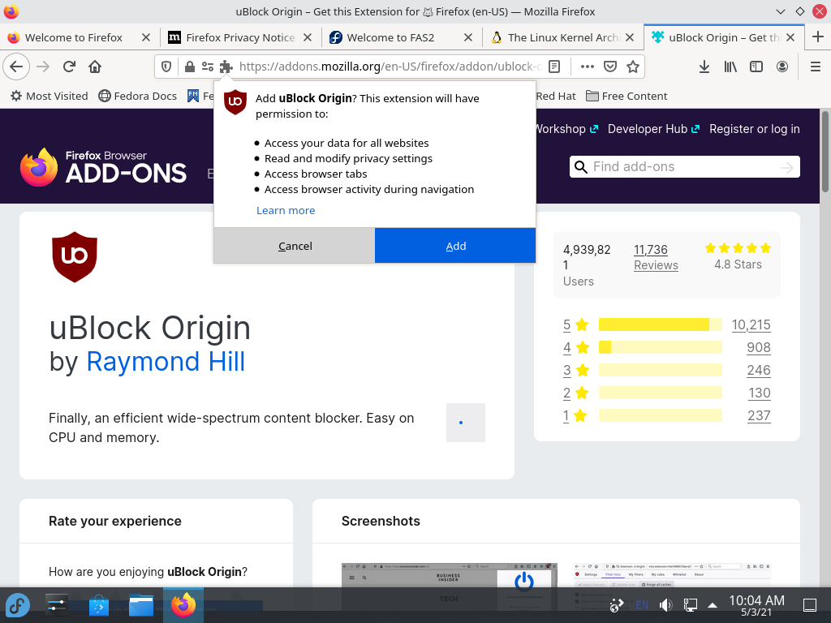Open Most Visited bookmarks folder
Image resolution: width=831 pixels, height=623 pixels.
pos(50,96)
